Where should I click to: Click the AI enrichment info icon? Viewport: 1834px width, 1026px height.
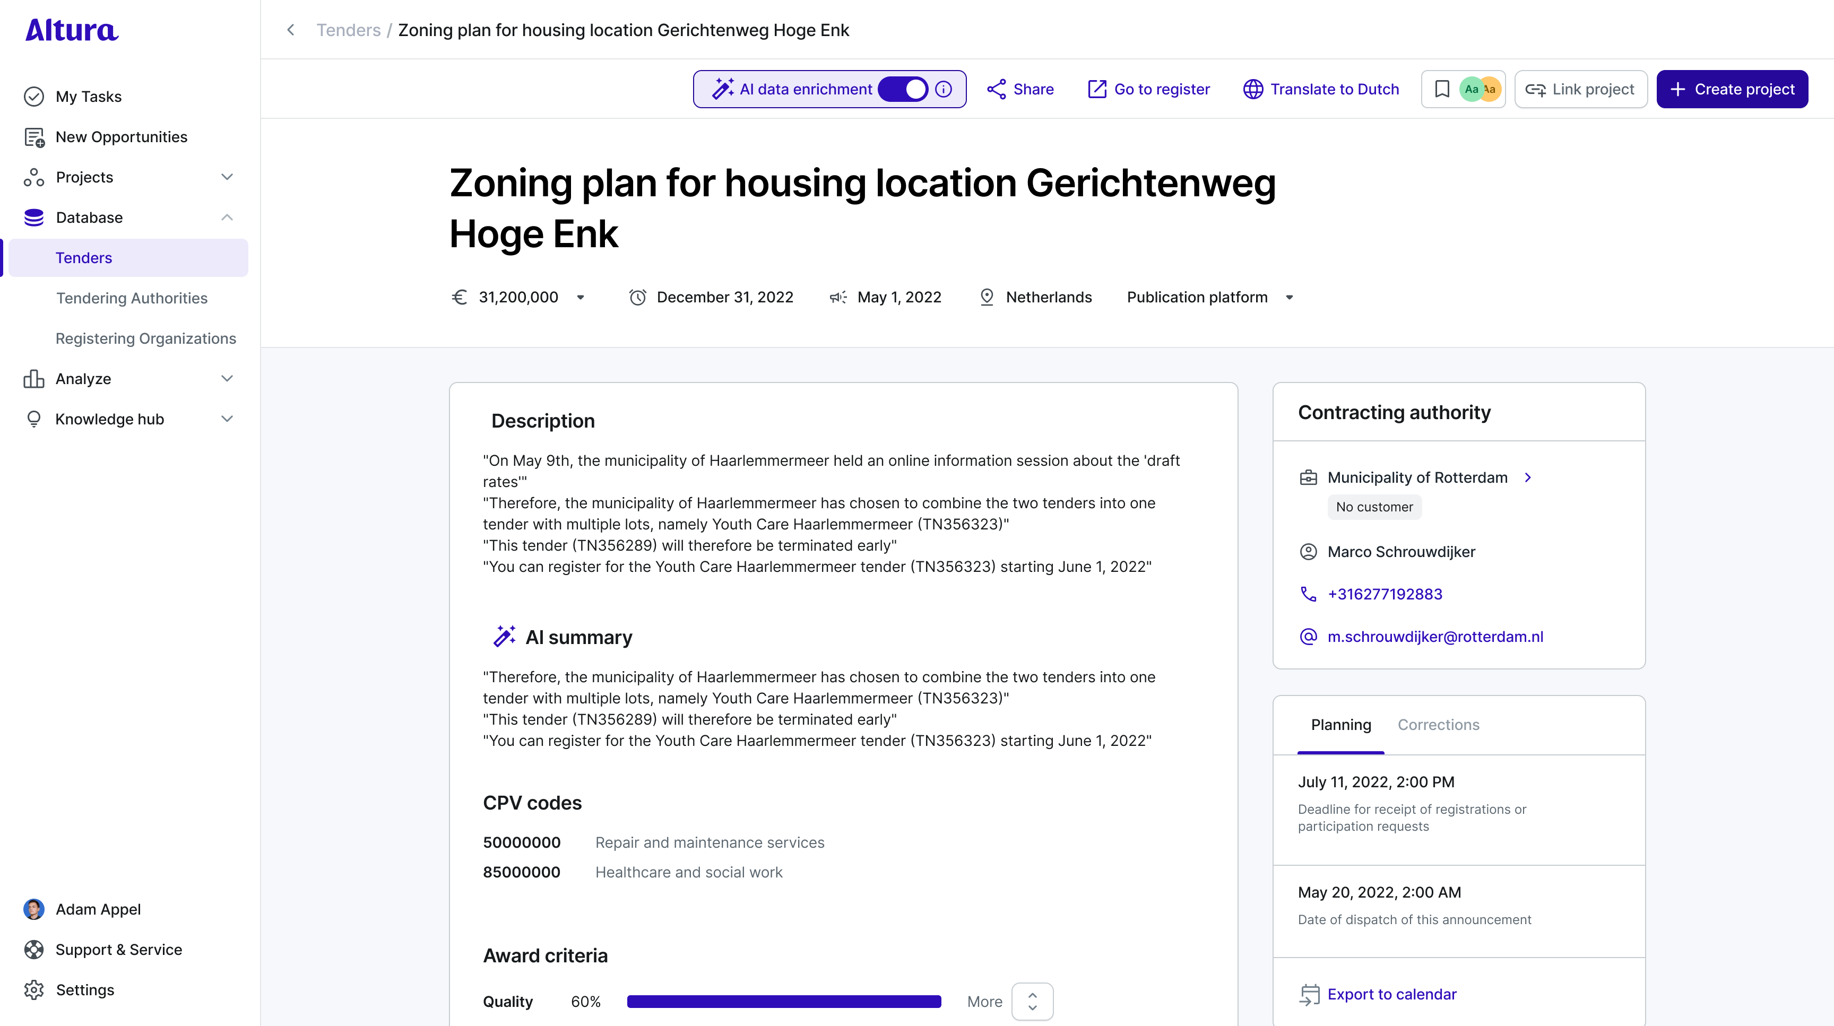pos(944,89)
